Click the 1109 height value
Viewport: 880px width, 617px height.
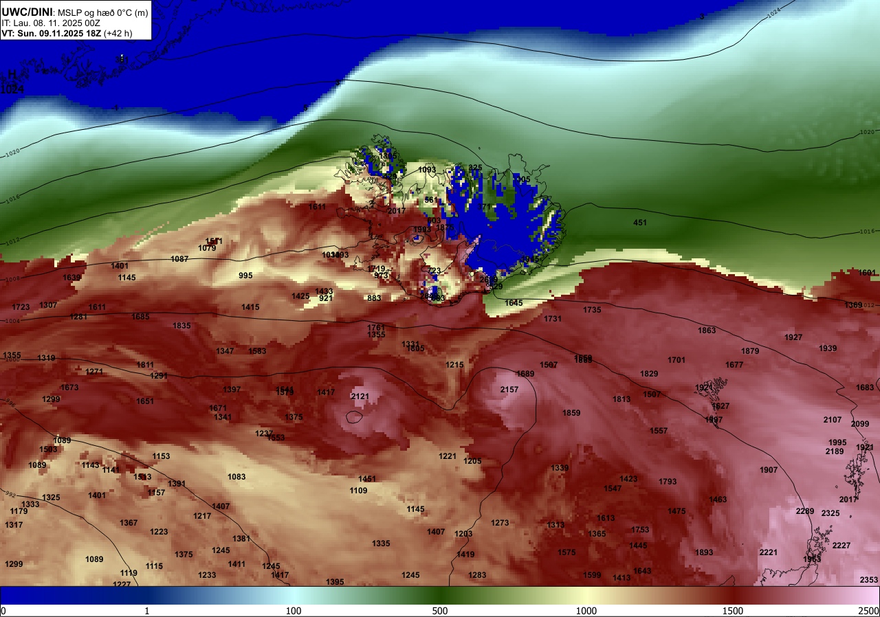pos(358,491)
